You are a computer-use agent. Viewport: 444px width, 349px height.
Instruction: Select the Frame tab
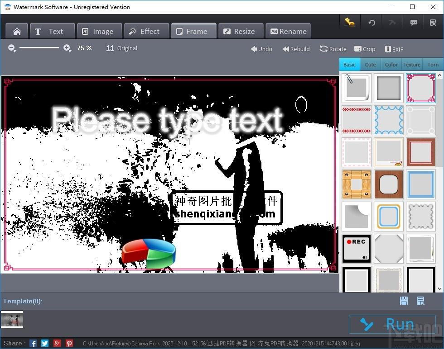pyautogui.click(x=194, y=31)
